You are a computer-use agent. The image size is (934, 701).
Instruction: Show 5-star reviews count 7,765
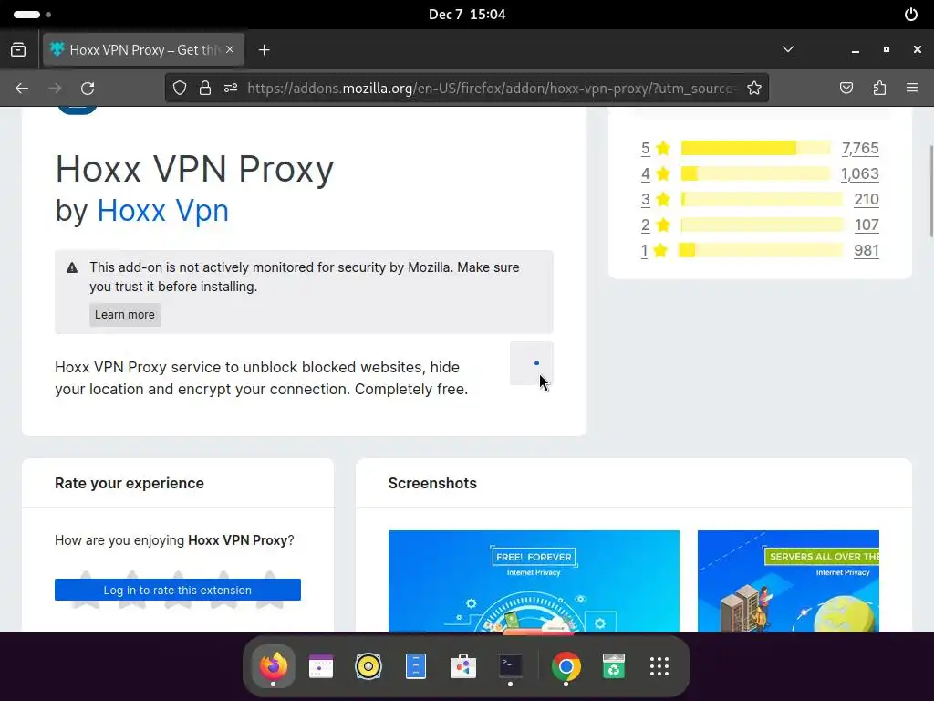pyautogui.click(x=860, y=148)
